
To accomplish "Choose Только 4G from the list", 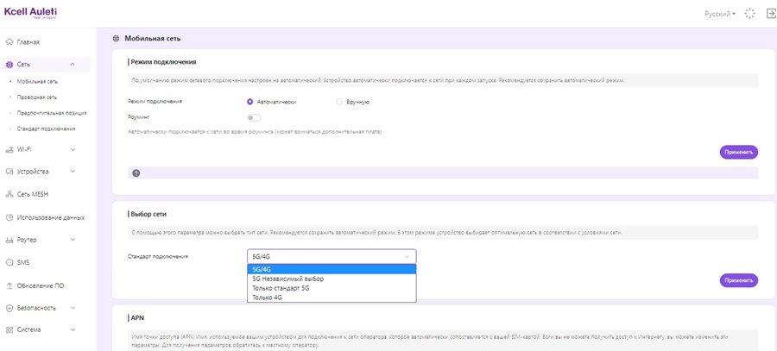I will 268,298.
